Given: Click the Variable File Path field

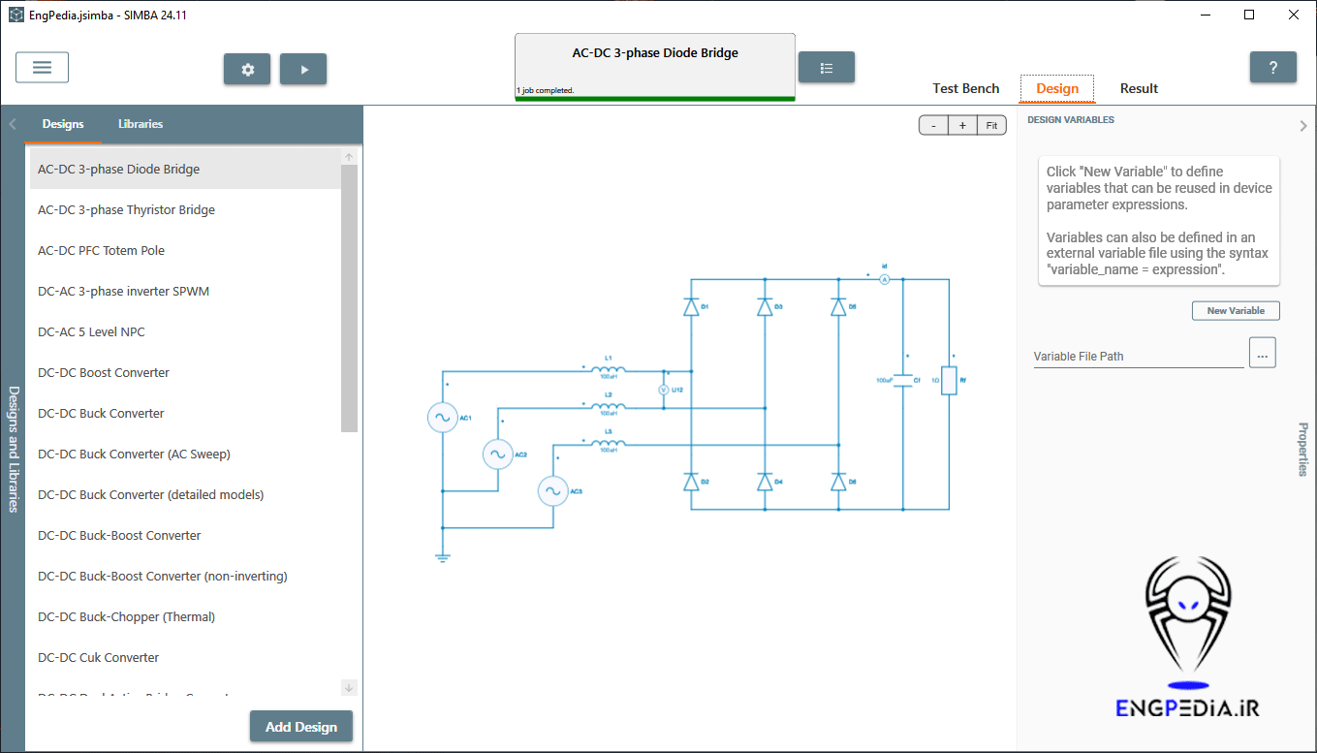Looking at the screenshot, I should 1138,356.
